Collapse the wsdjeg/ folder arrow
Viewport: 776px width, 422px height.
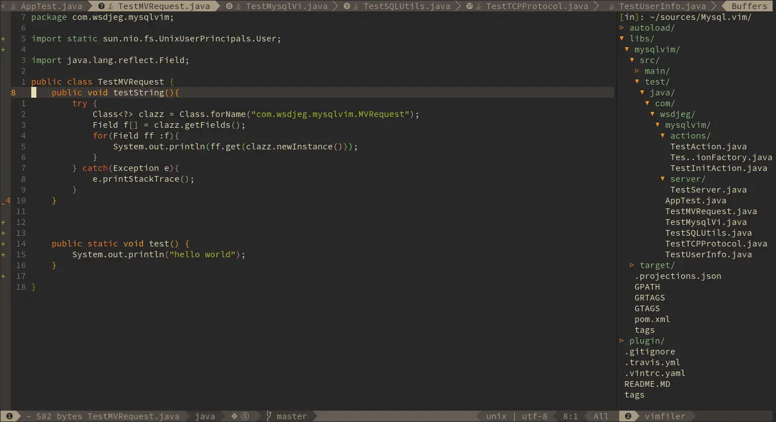click(x=653, y=114)
